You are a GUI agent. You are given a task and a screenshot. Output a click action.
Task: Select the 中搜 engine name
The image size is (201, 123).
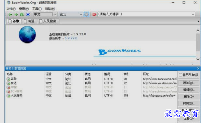pyautogui.click(x=14, y=87)
